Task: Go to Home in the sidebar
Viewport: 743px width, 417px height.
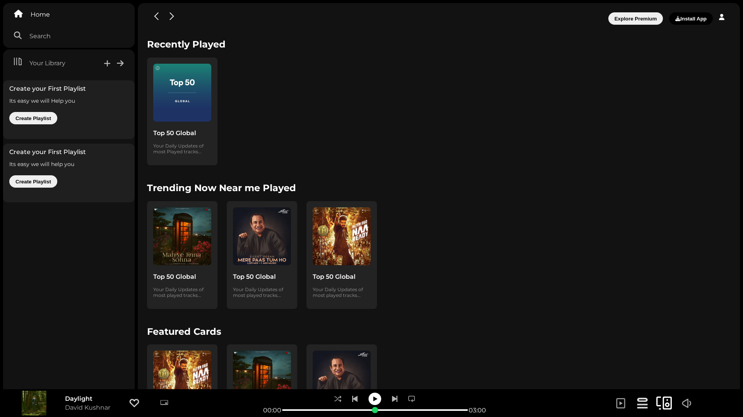Action: 40,14
